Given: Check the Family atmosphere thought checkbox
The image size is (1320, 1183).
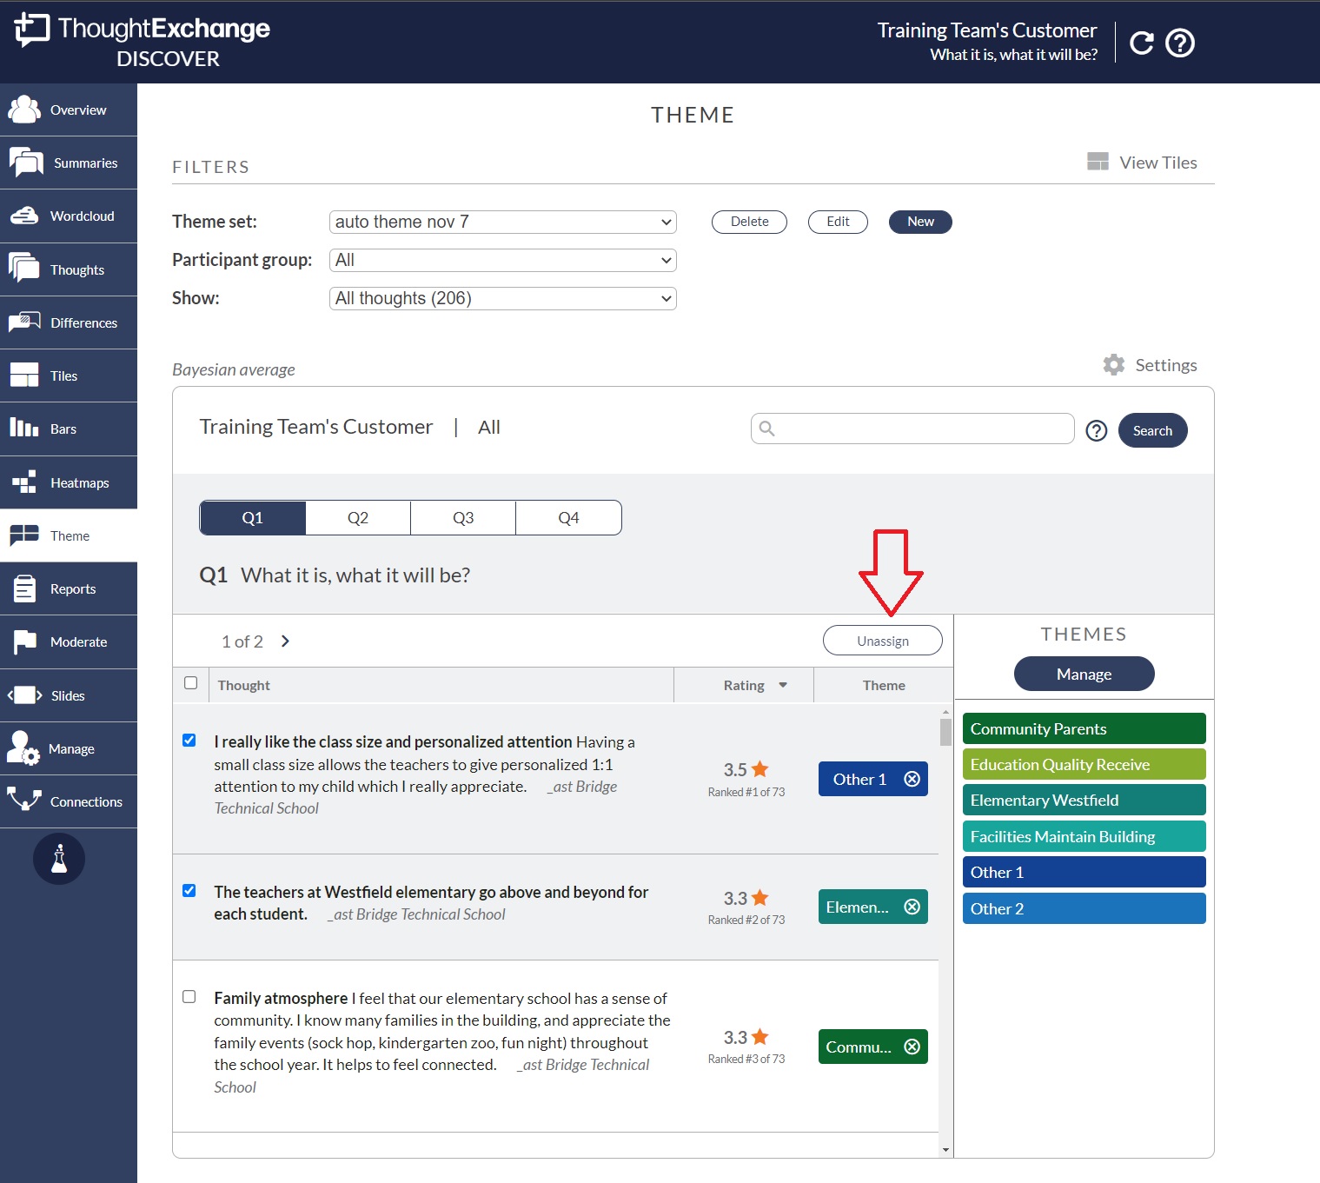Looking at the screenshot, I should (189, 997).
